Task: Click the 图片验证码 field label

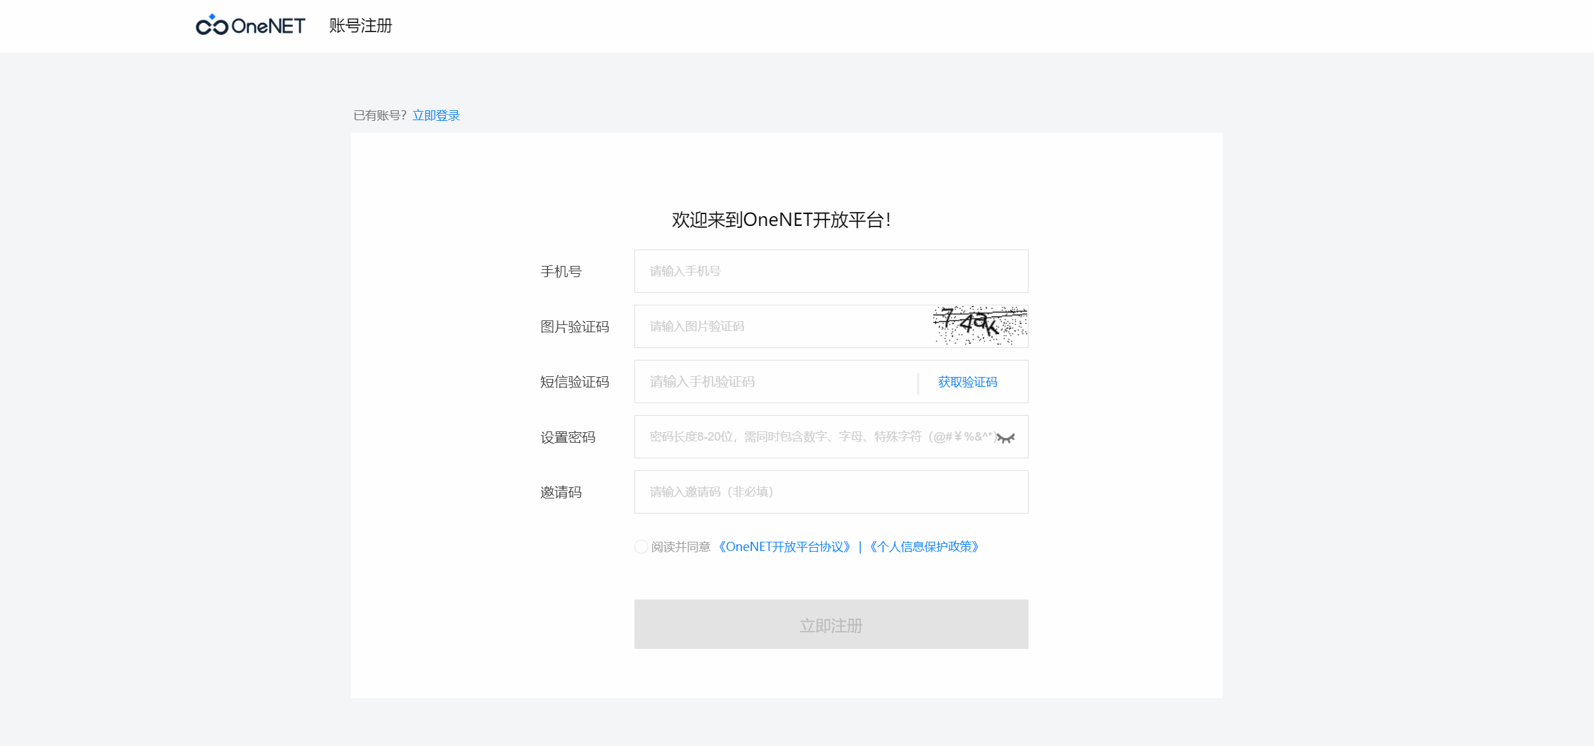Action: [x=575, y=327]
